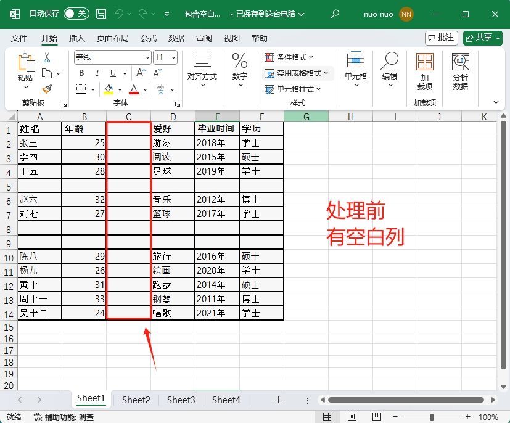Image resolution: width=510 pixels, height=423 pixels.
Task: Expand the font size dropdown
Action: [x=173, y=57]
